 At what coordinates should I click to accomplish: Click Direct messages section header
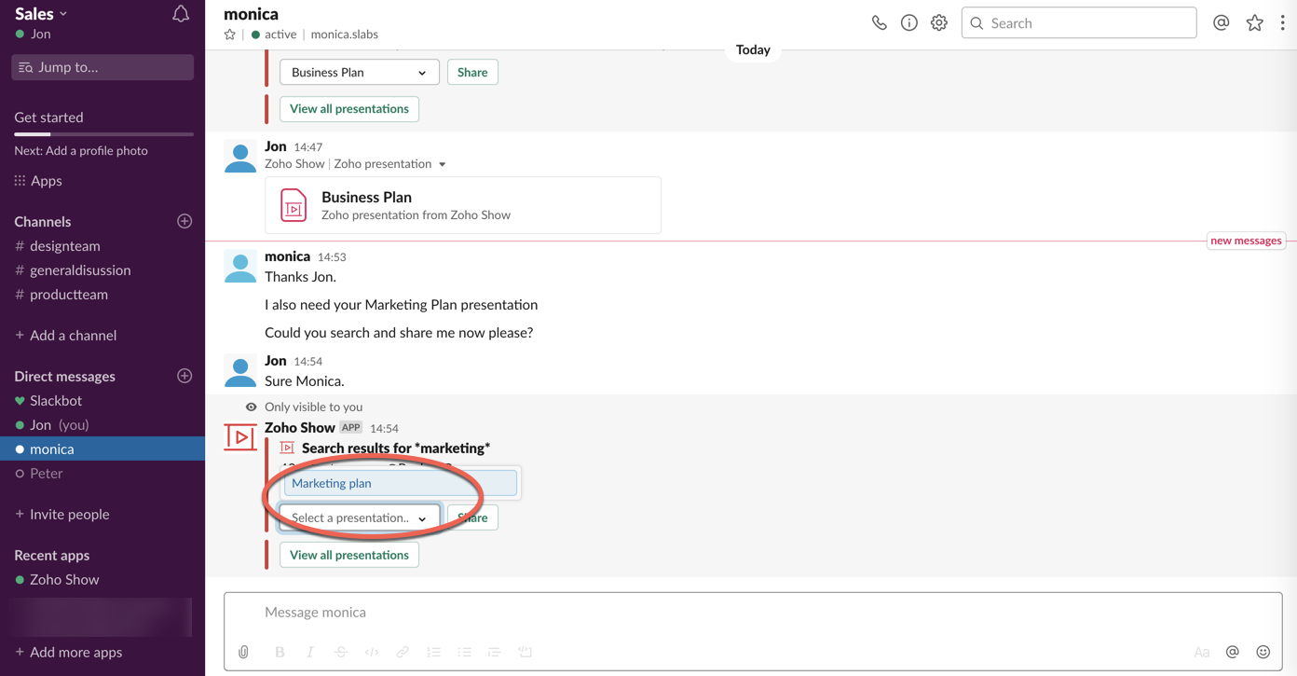[64, 376]
